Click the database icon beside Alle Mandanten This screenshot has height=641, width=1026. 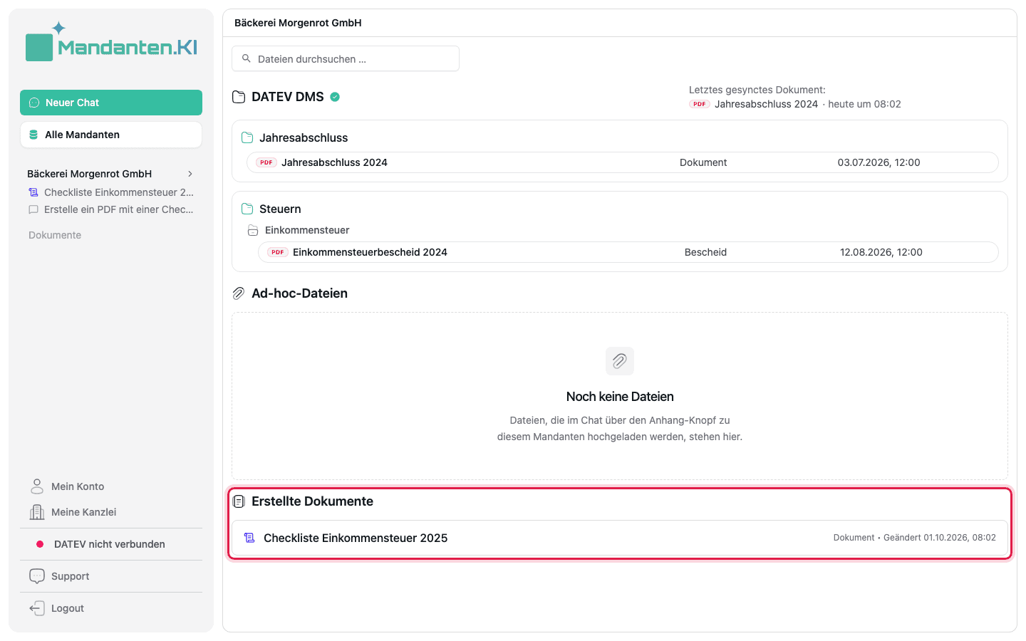click(x=33, y=135)
